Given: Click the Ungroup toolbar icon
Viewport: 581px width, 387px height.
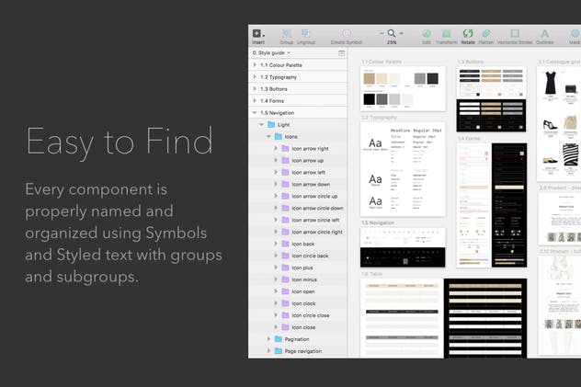Looking at the screenshot, I should (306, 34).
